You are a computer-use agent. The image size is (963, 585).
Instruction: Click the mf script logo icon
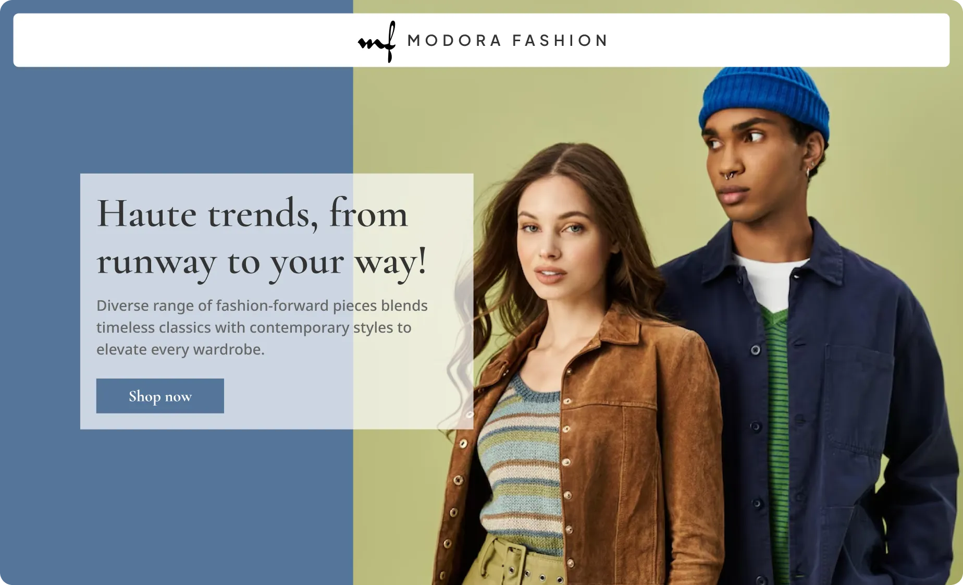(x=377, y=42)
